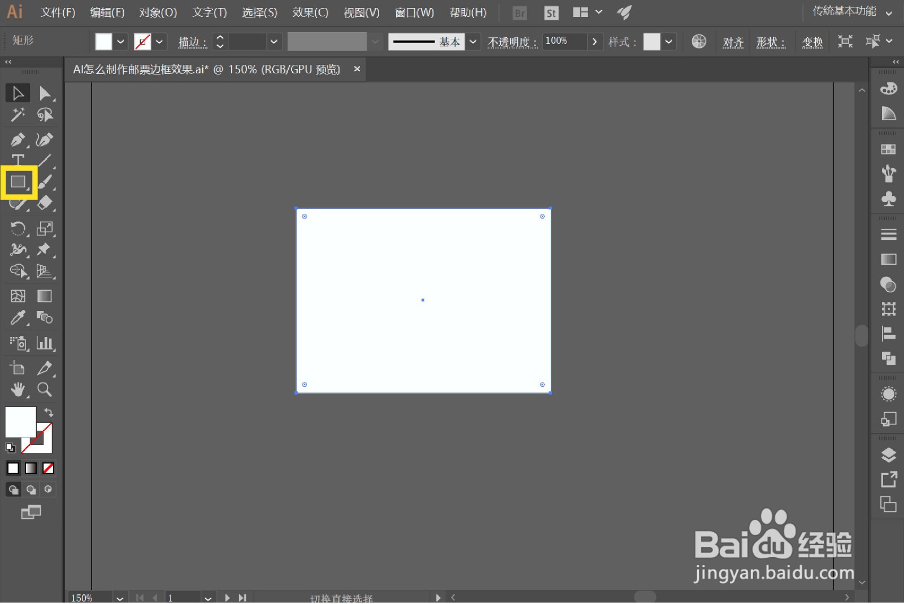Viewport: 904px width, 604px height.
Task: Select the Hand tool
Action: (18, 389)
